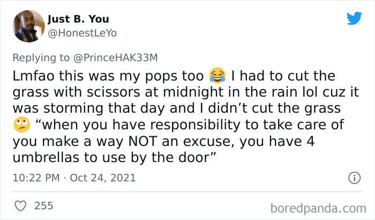The image size is (375, 220).
Task: Open the Just B. You profile photo
Action: [28, 26]
